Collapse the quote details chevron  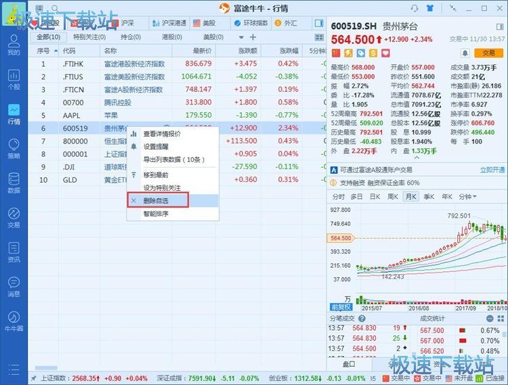click(x=417, y=158)
